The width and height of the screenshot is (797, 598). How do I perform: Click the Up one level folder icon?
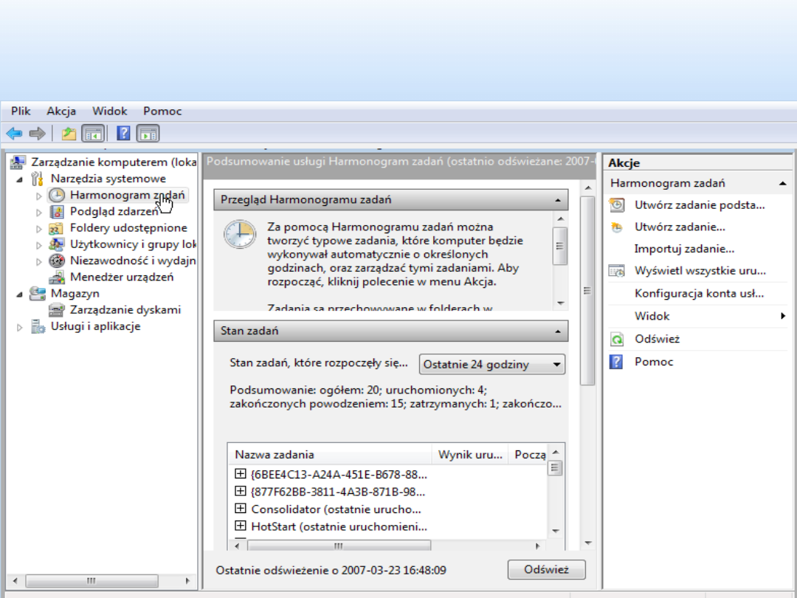pos(69,134)
